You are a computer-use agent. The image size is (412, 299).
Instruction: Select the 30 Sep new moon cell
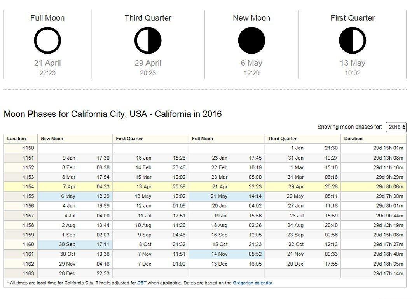tap(75, 245)
